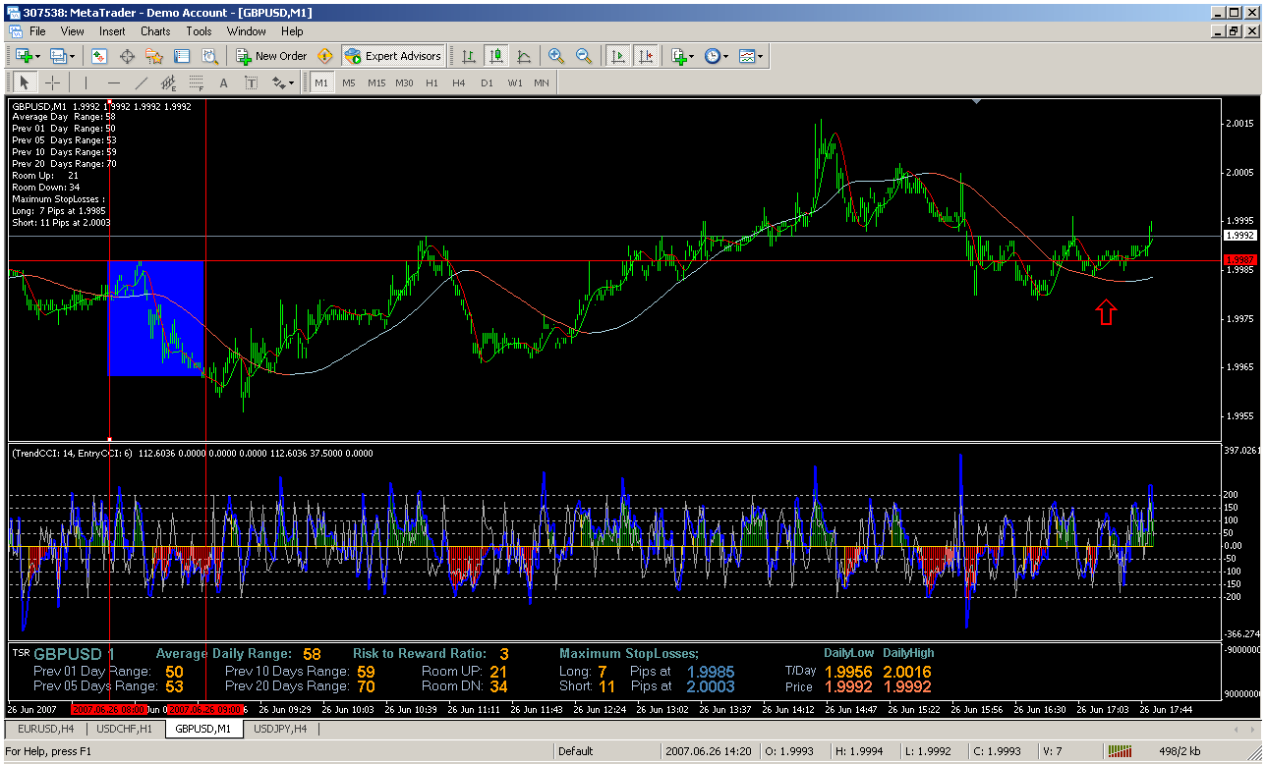Click the chart shift triangle marker
1266x764 pixels.
coord(975,102)
